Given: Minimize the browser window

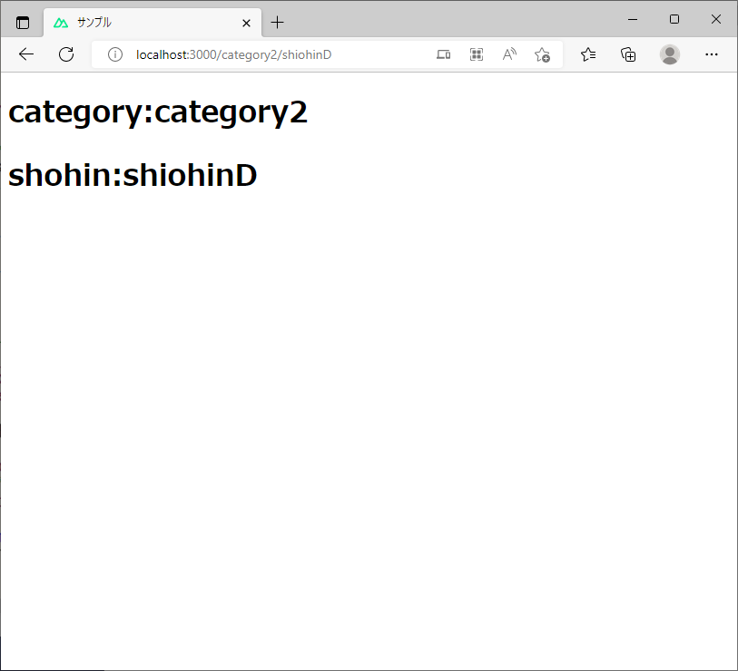Looking at the screenshot, I should click(x=633, y=19).
